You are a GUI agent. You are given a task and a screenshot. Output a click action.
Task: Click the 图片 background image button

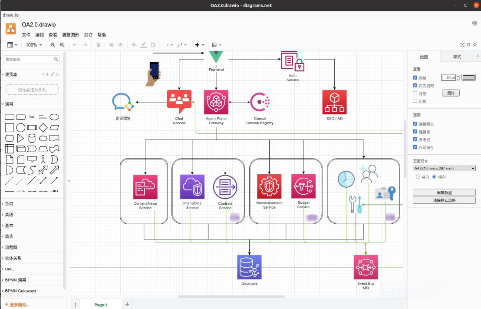pos(451,93)
